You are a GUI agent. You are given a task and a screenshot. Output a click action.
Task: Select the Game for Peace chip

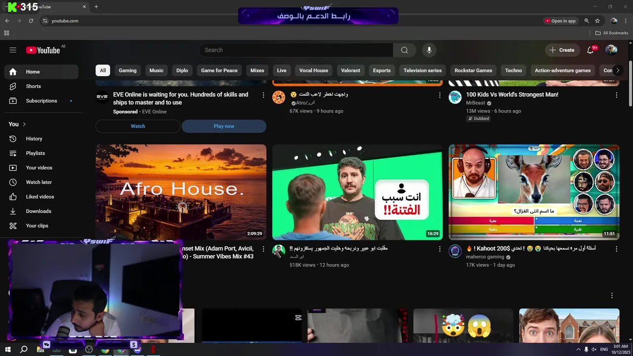(219, 70)
